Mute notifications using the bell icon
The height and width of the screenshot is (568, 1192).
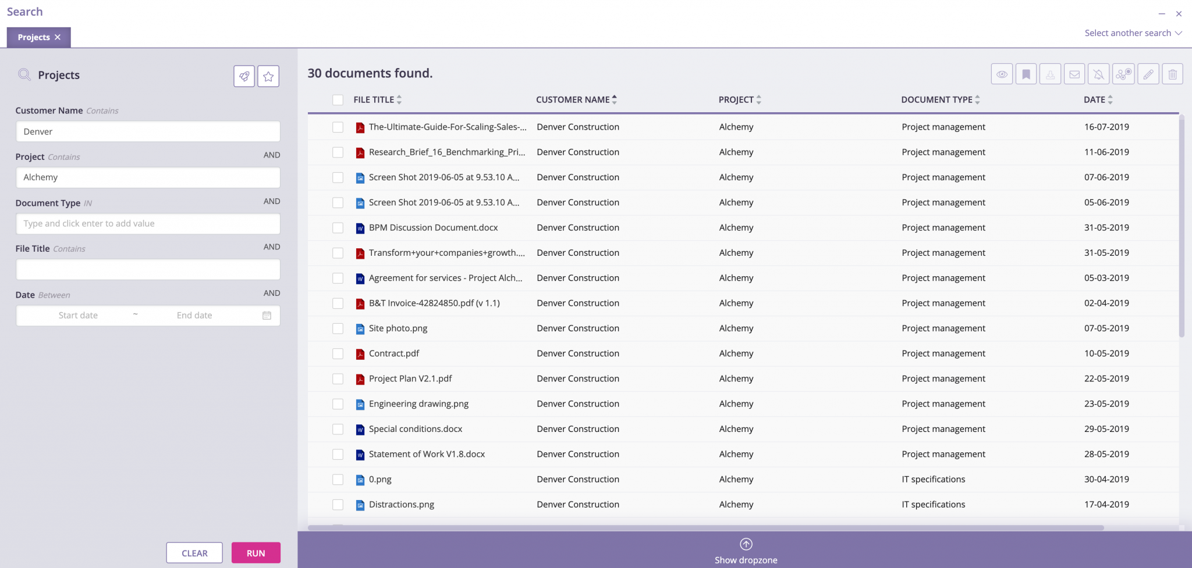click(x=1099, y=74)
